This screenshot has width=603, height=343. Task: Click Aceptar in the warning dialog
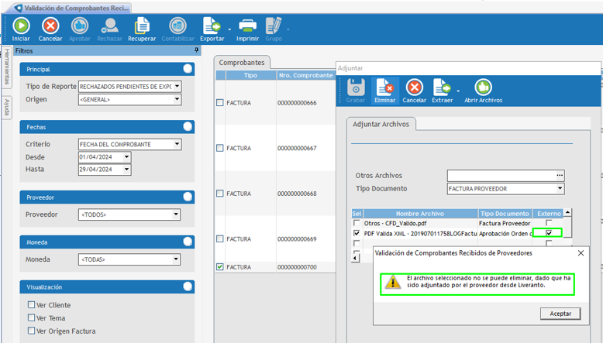(x=560, y=314)
